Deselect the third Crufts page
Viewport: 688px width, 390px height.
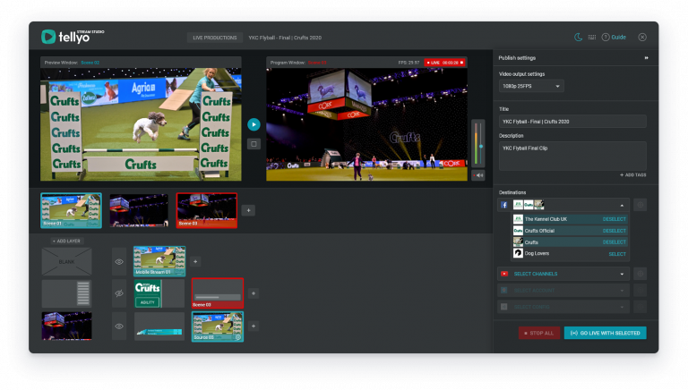pyautogui.click(x=614, y=242)
